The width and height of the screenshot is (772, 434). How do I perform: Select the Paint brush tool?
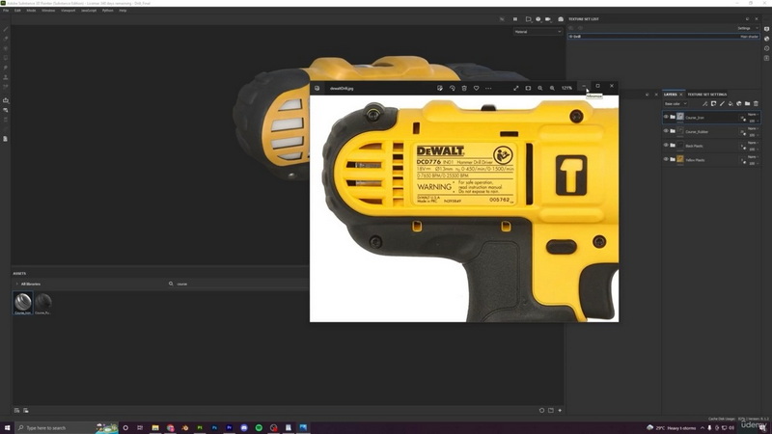(x=6, y=29)
